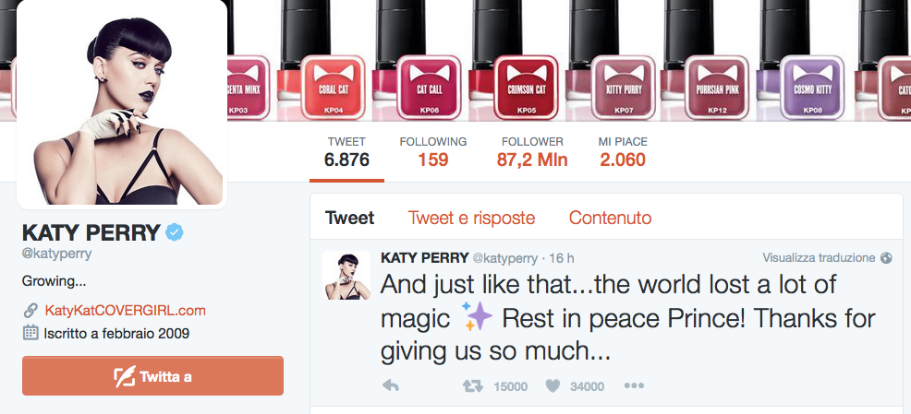This screenshot has width=911, height=414.
Task: Click the globe icon next to Visualizza traduzione
Action: click(x=886, y=258)
